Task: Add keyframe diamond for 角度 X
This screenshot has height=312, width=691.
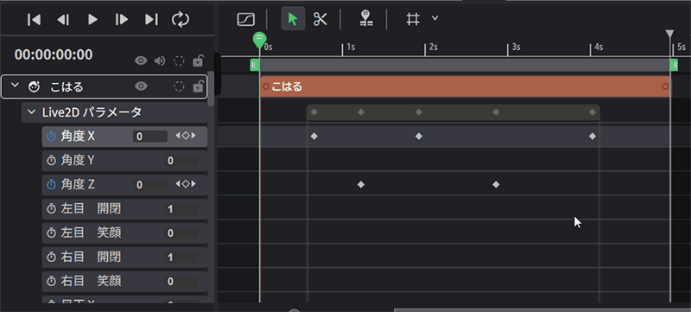Action: point(186,137)
